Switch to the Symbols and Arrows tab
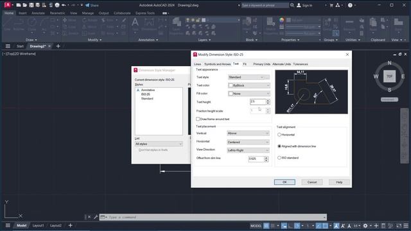411x231 pixels. tap(217, 64)
